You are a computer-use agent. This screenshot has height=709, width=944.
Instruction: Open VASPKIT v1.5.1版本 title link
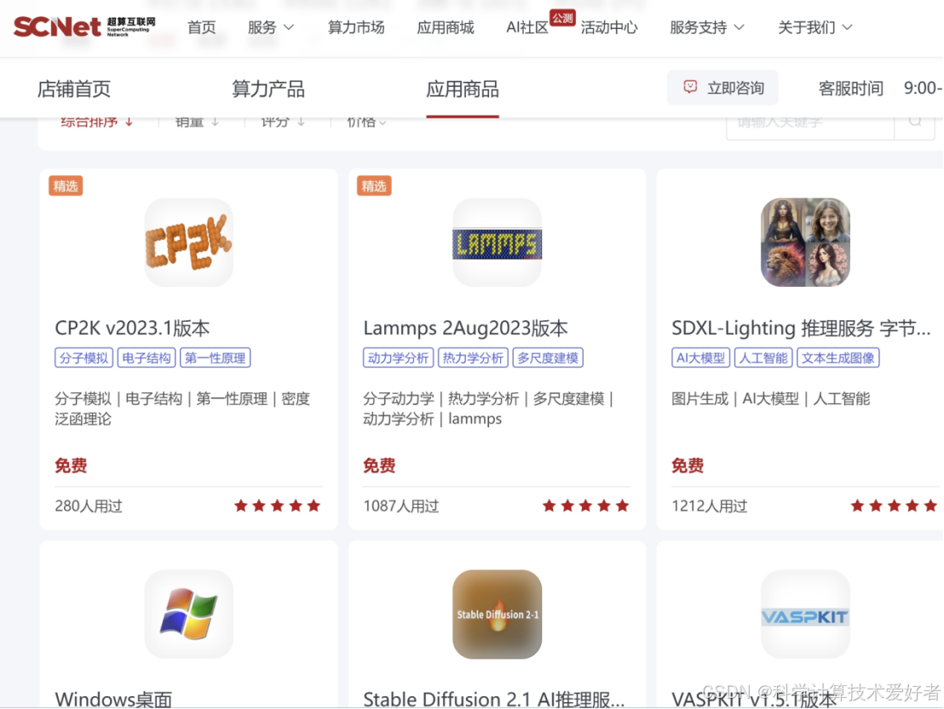click(754, 700)
